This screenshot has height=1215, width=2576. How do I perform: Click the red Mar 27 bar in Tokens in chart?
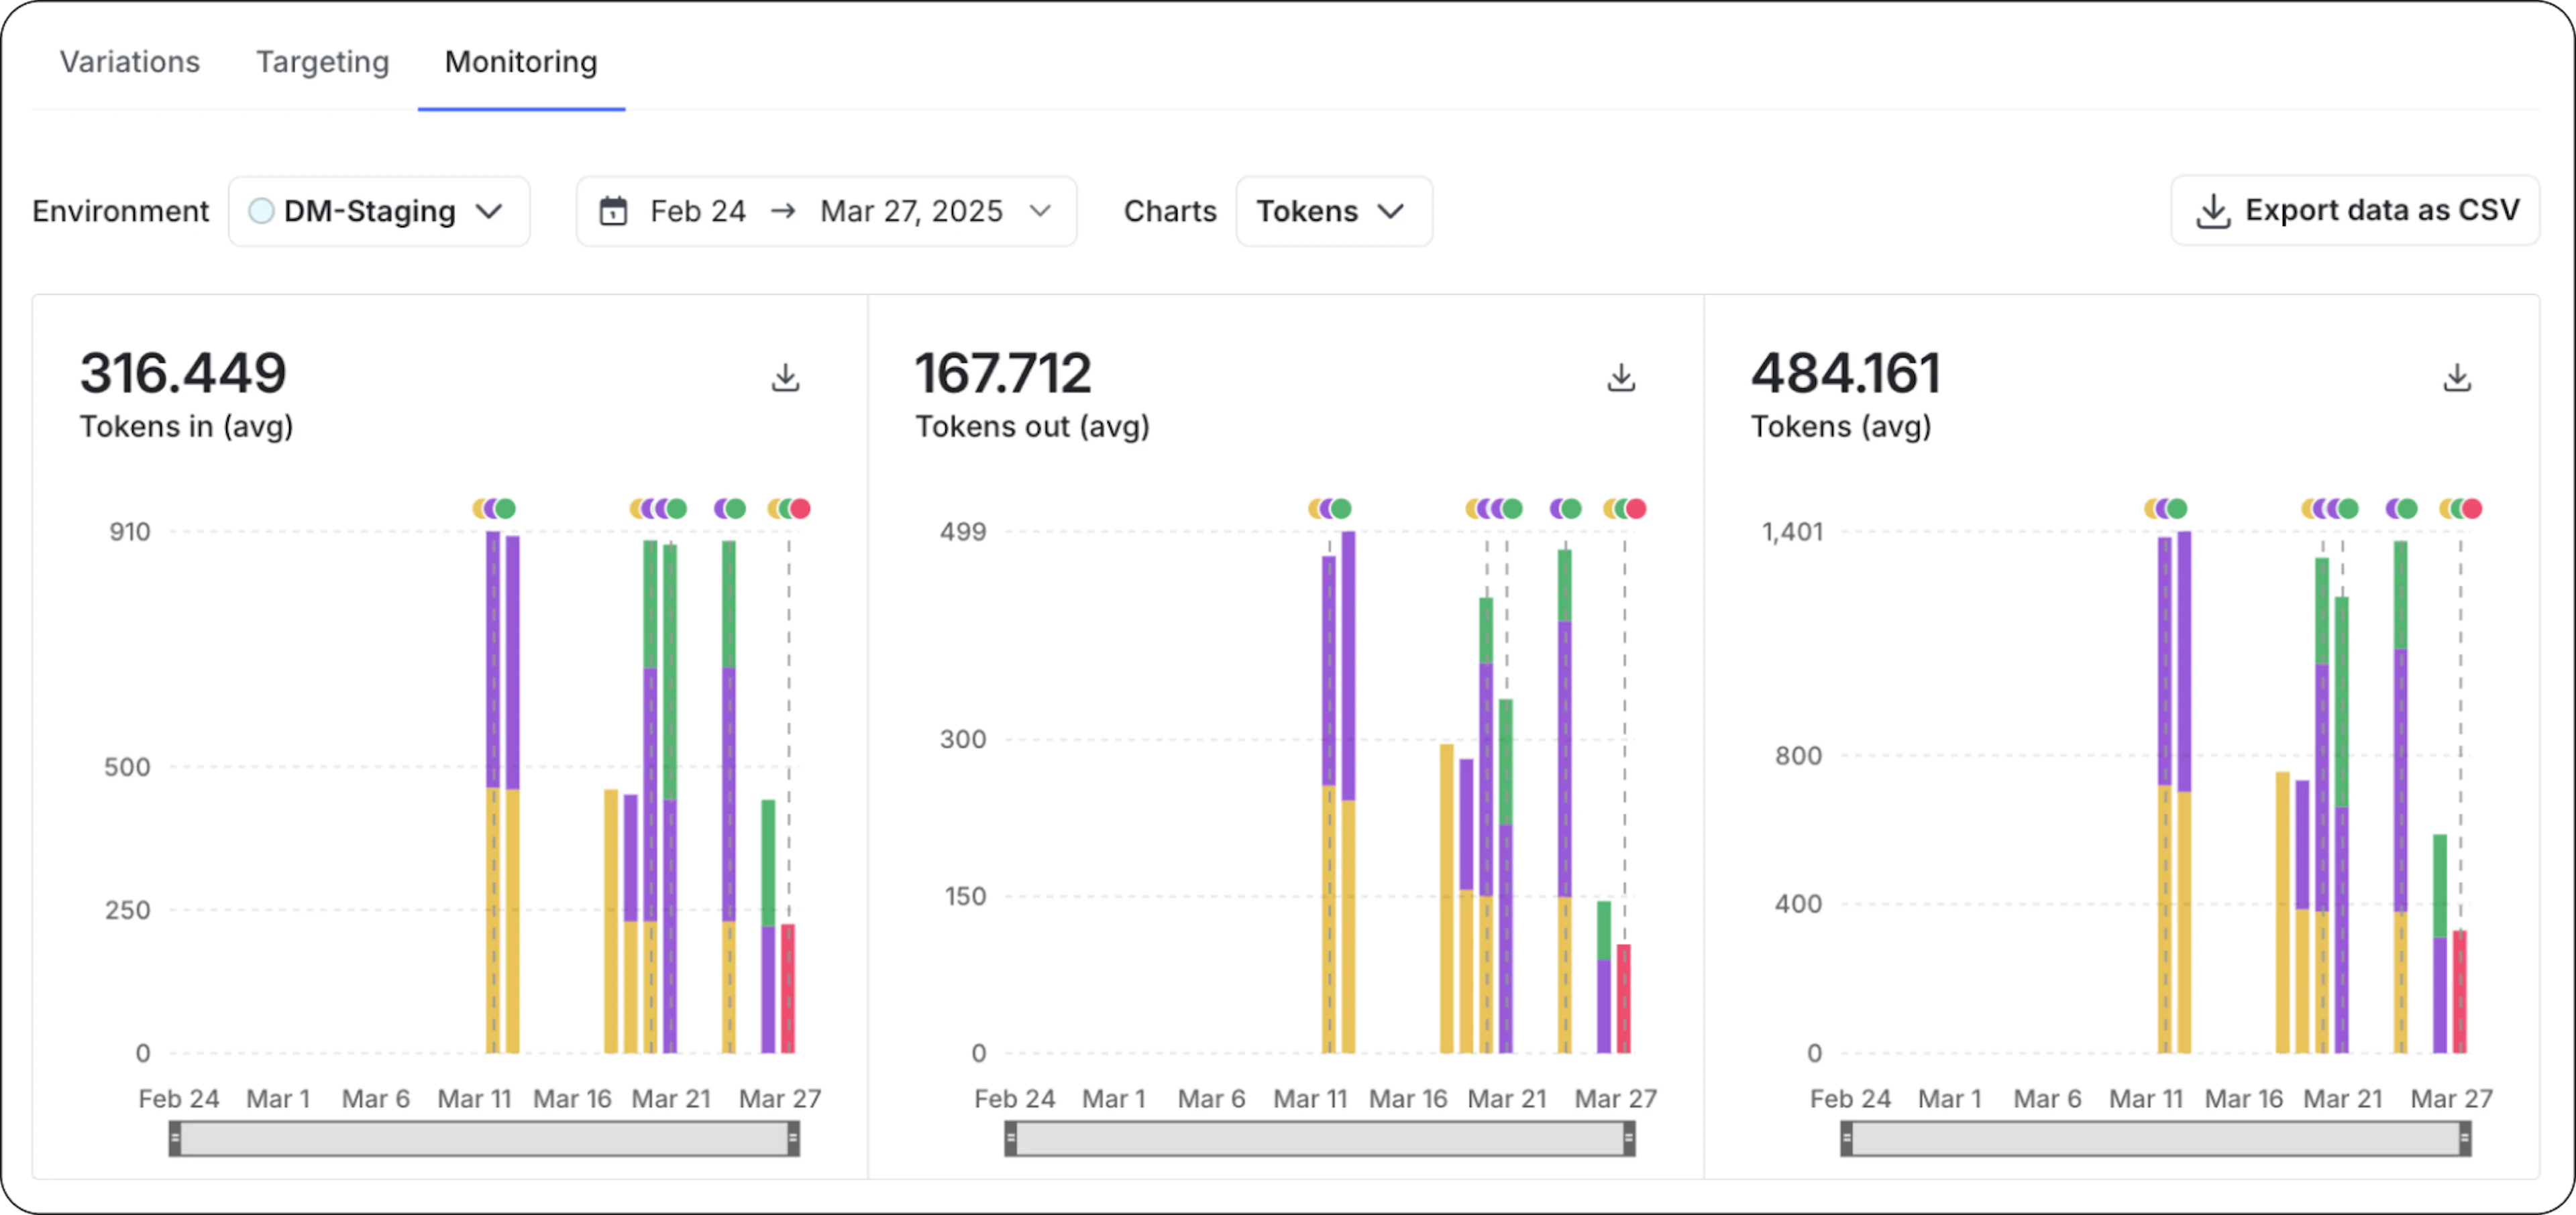click(x=788, y=988)
